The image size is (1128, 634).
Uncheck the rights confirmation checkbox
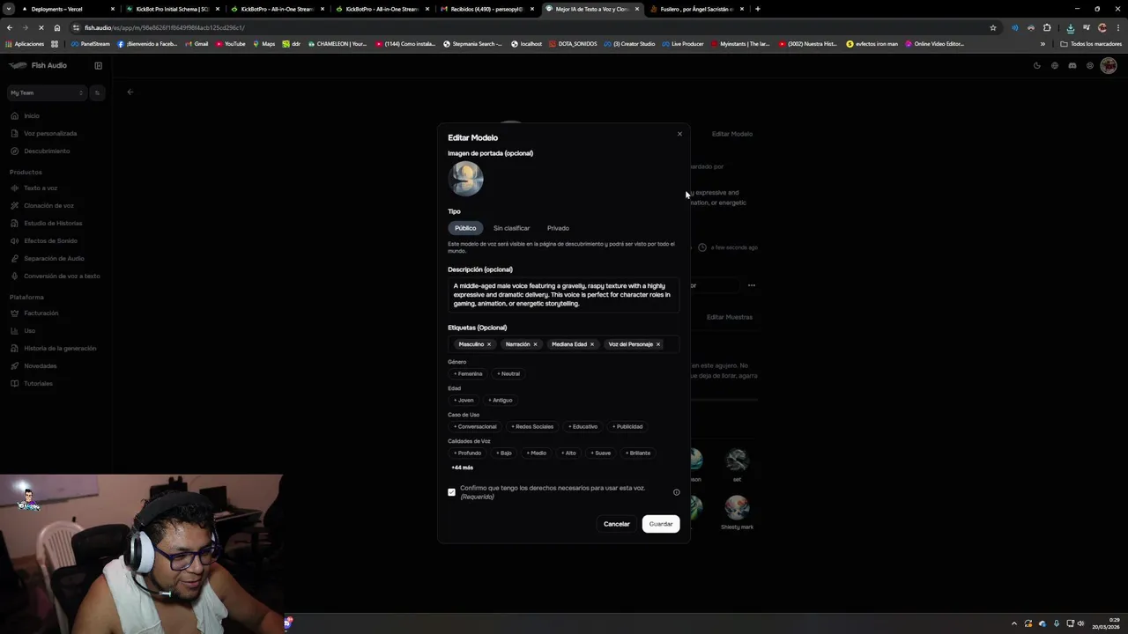tap(452, 492)
